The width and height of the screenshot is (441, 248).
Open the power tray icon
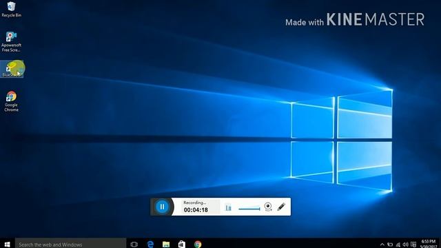pyautogui.click(x=390, y=245)
